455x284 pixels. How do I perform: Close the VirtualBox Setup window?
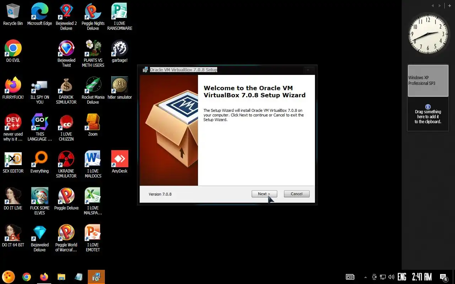point(308,70)
